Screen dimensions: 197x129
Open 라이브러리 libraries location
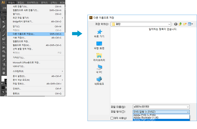[x=99, y=57]
